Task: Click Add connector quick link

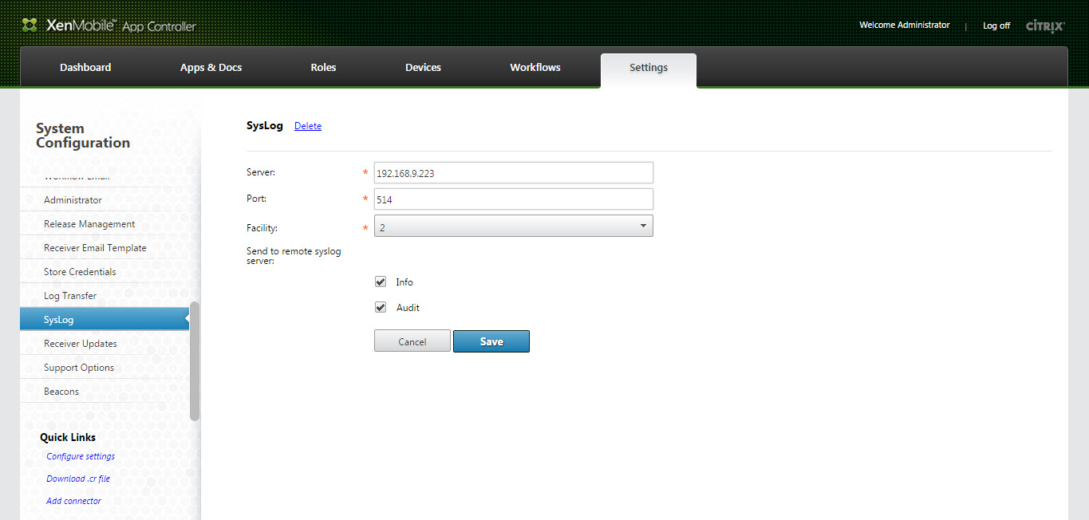Action: click(73, 501)
